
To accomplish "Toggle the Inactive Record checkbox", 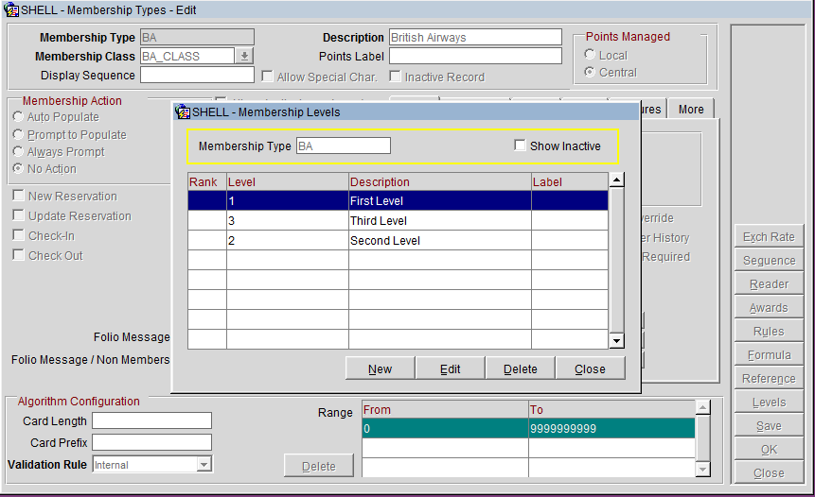I will click(x=396, y=77).
